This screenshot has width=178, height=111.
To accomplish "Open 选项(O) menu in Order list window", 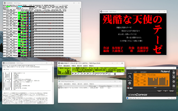I will [86, 84].
